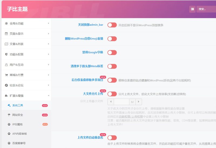Click 文章&列表 menu label
The image size is (216, 148).
pyautogui.click(x=16, y=44)
